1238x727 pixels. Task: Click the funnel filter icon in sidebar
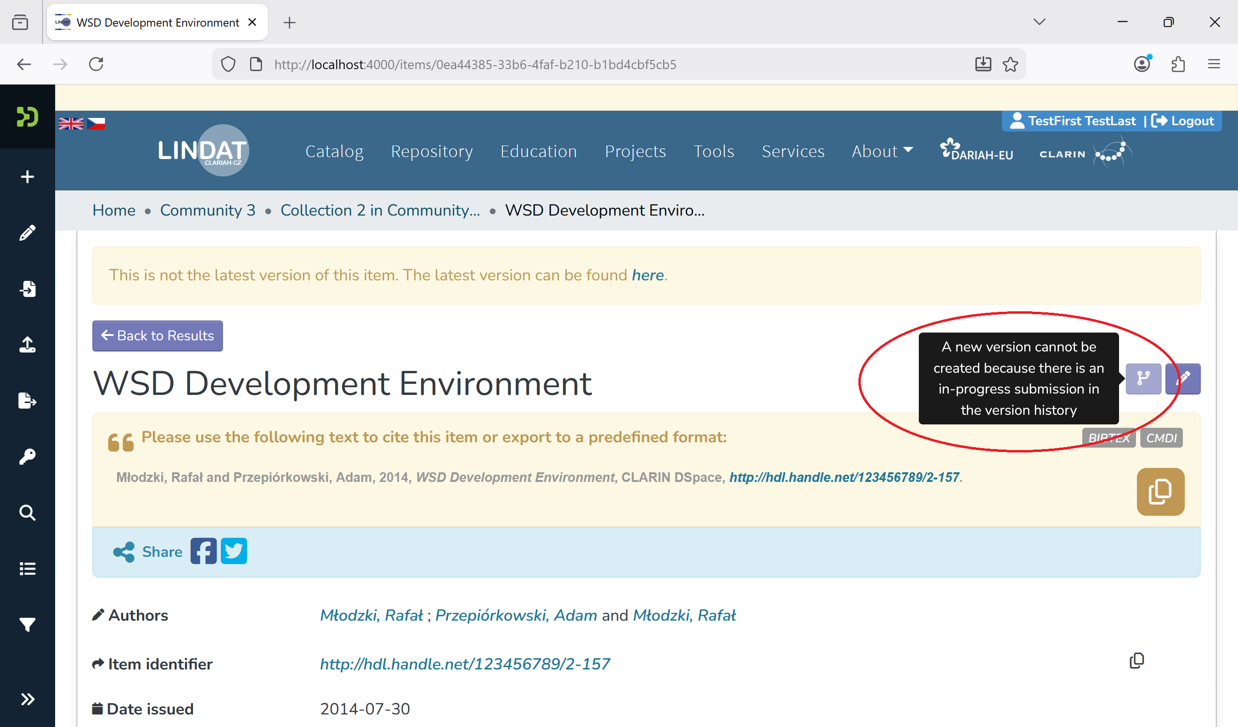point(28,625)
